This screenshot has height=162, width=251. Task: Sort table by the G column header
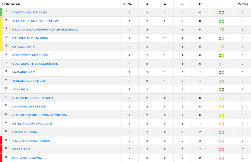(165, 4)
